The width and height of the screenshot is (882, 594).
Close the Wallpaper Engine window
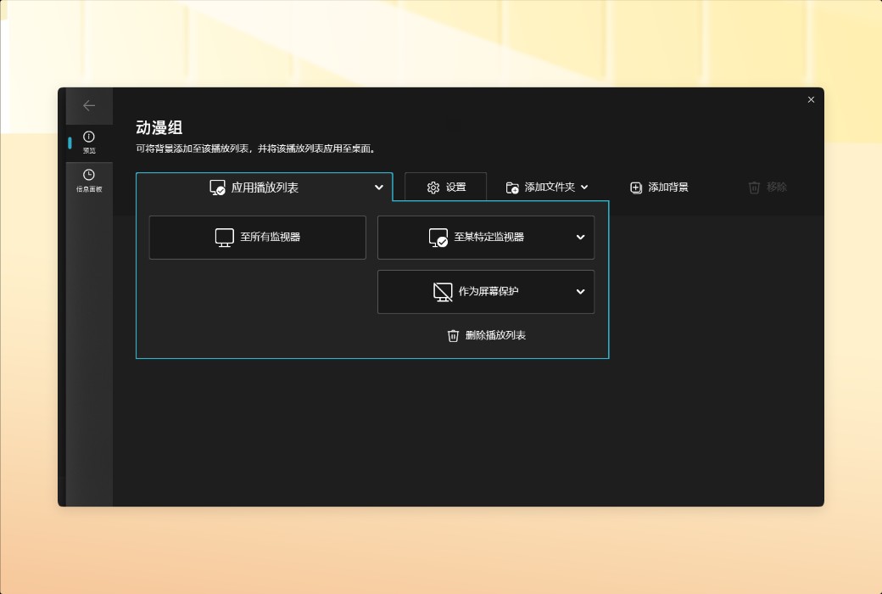811,99
